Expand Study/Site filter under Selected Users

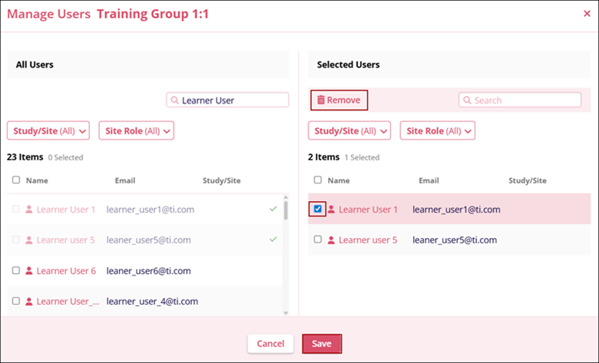(x=349, y=130)
